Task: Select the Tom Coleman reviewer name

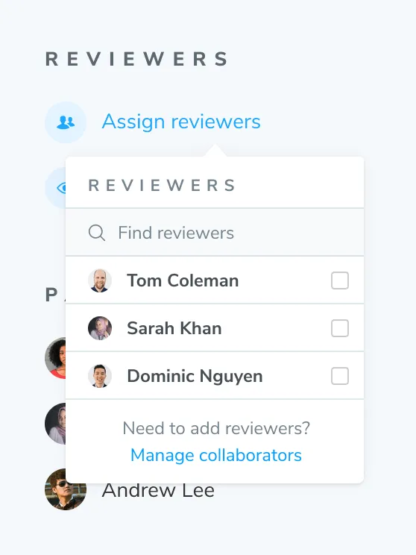Action: [183, 280]
